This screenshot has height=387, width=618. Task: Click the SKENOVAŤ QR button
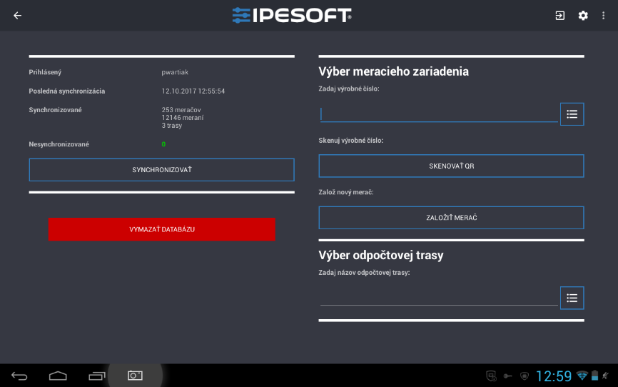point(451,166)
